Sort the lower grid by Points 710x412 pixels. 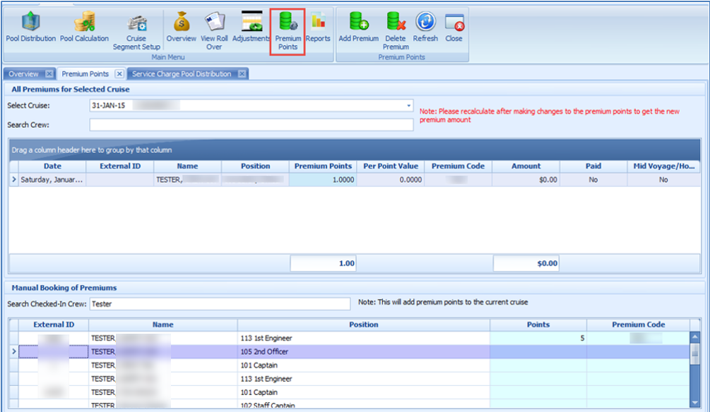(x=538, y=325)
